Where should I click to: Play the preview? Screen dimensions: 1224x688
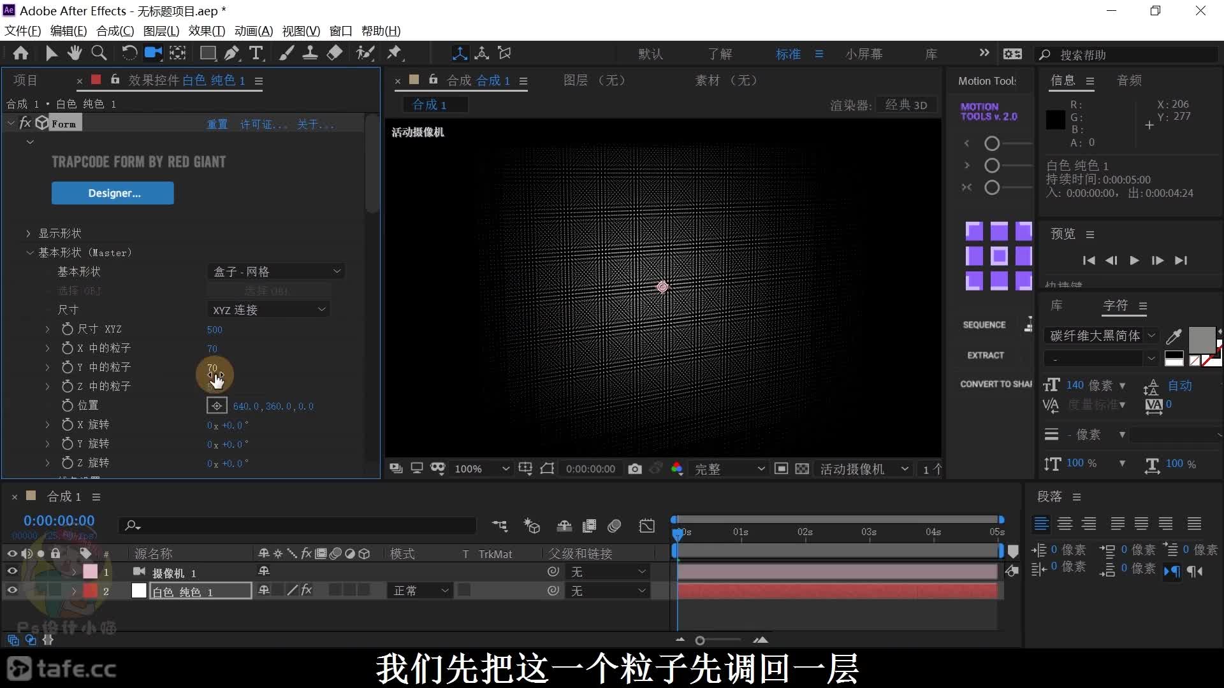(1134, 260)
